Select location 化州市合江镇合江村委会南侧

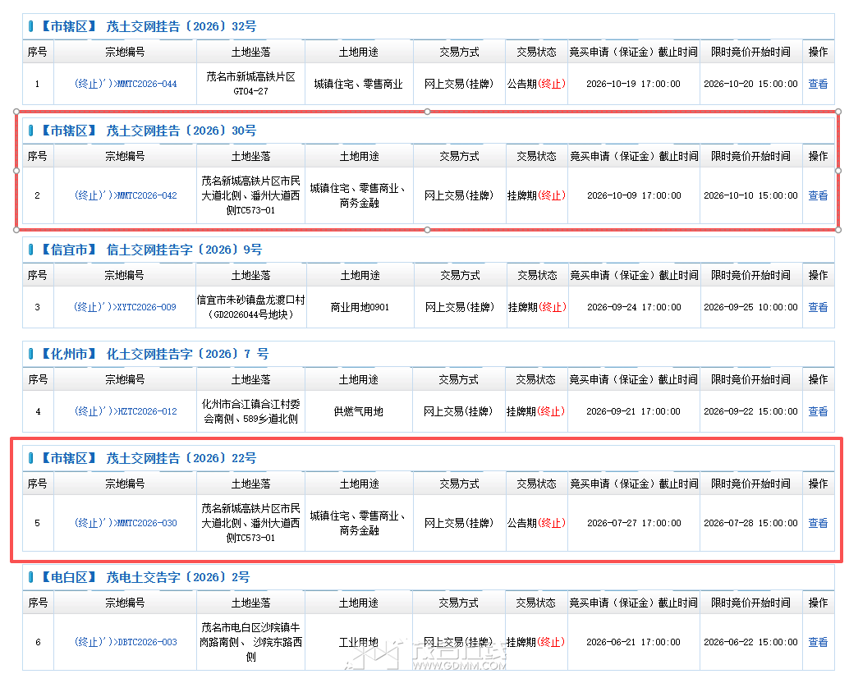(250, 411)
